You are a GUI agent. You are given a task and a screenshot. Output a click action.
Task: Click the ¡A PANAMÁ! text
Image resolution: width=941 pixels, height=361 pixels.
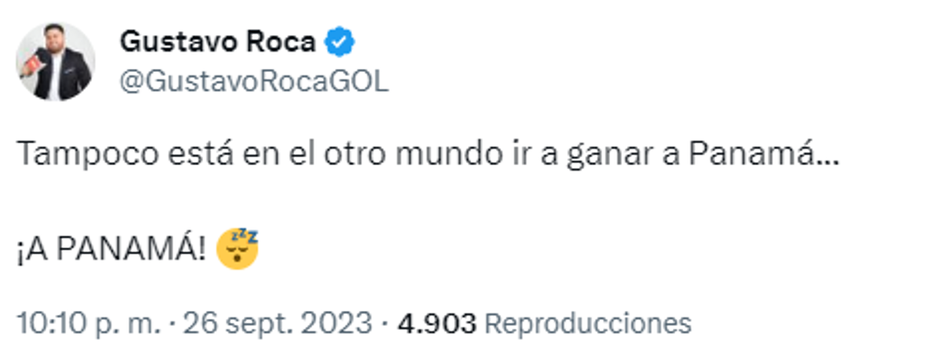pos(111,250)
